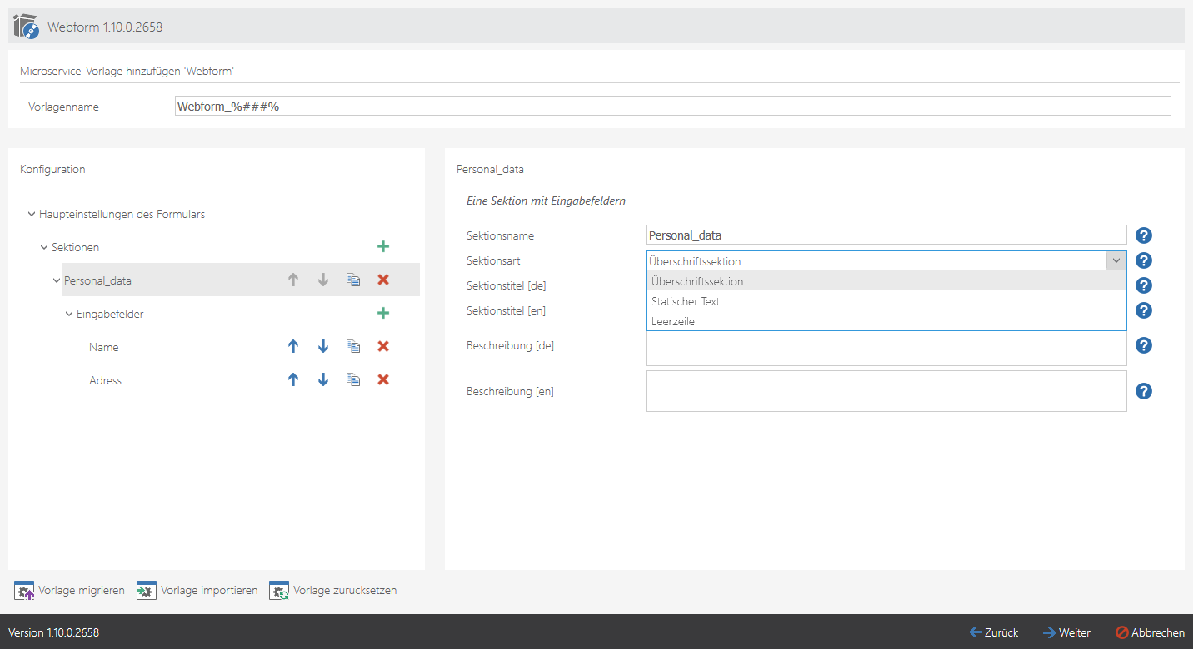Image resolution: width=1193 pixels, height=649 pixels.
Task: Show help for Beschreibung [en]
Action: (x=1144, y=391)
